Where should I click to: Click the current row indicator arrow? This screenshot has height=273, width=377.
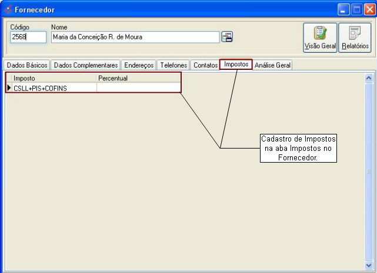click(x=9, y=87)
